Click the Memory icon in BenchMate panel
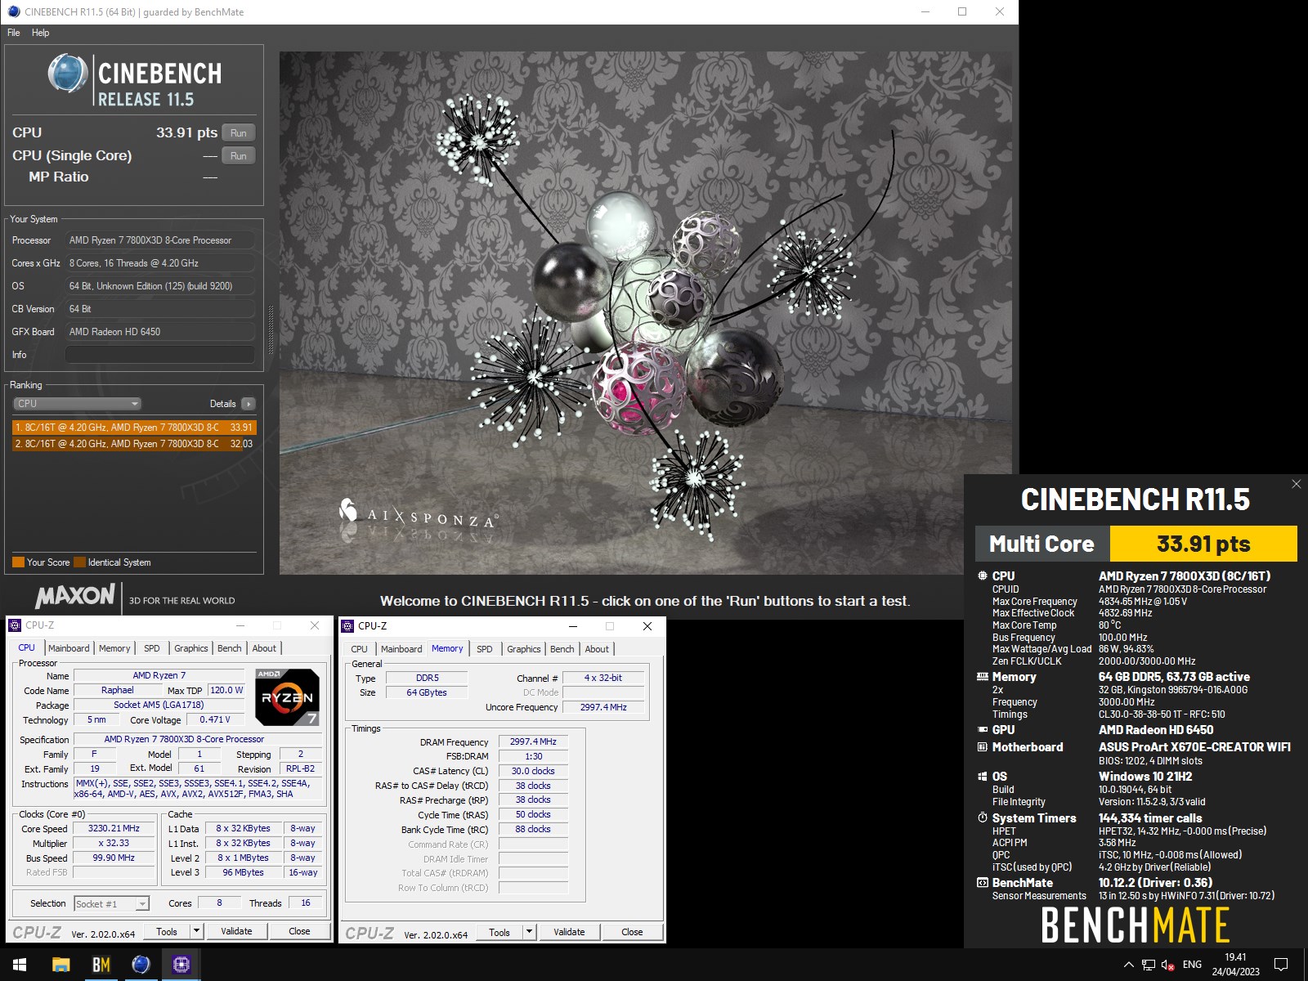Viewport: 1308px width, 981px height. pos(983,677)
